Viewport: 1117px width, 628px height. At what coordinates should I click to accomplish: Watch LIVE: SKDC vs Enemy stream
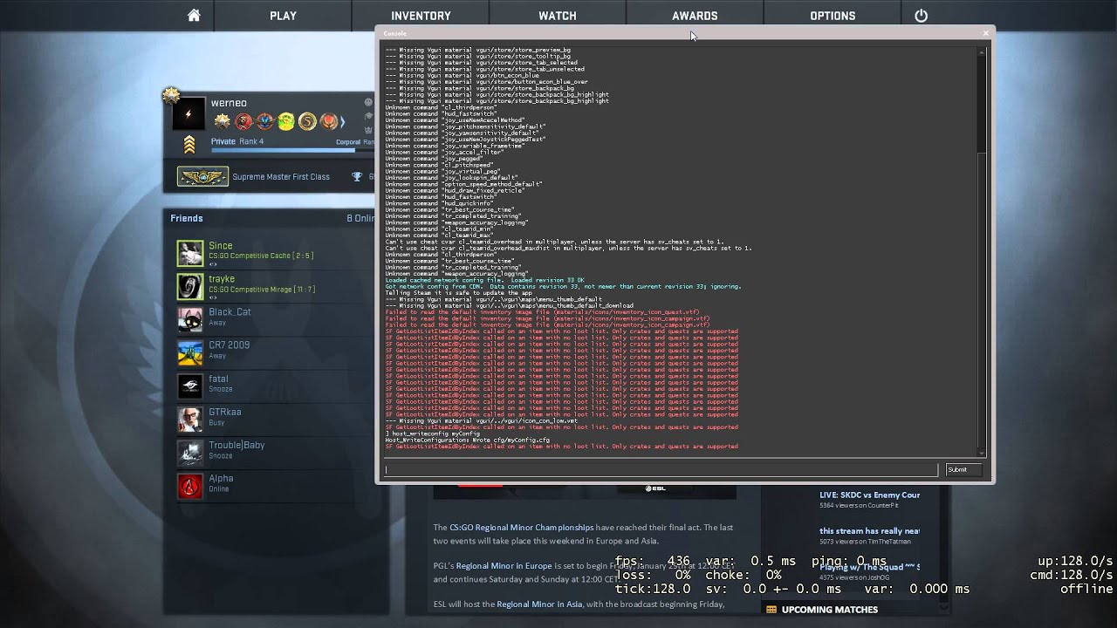point(869,495)
